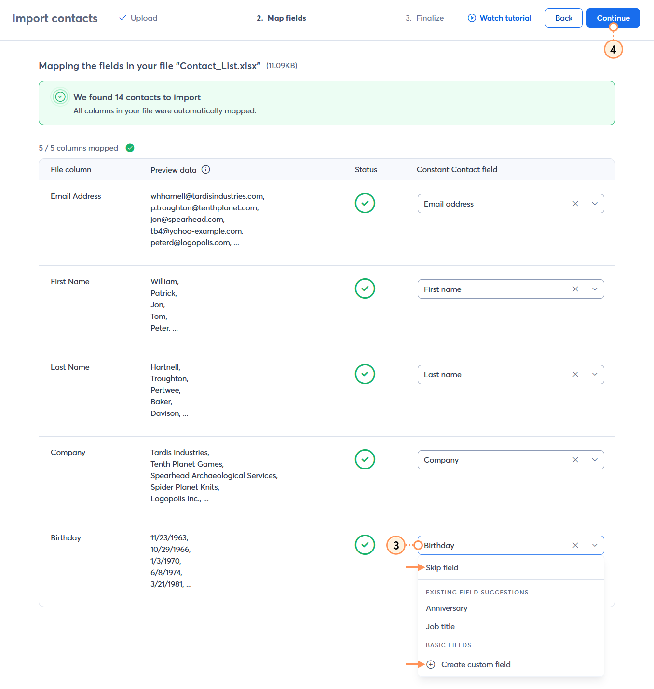Click the green checkmark in the success banner
The height and width of the screenshot is (689, 654).
[60, 96]
